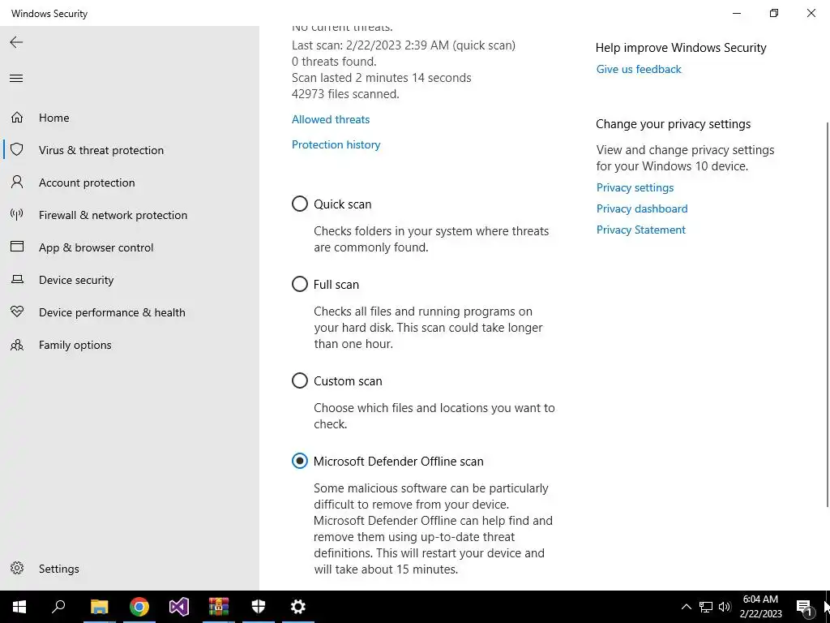Click the Family options people icon
The height and width of the screenshot is (623, 830).
click(17, 344)
